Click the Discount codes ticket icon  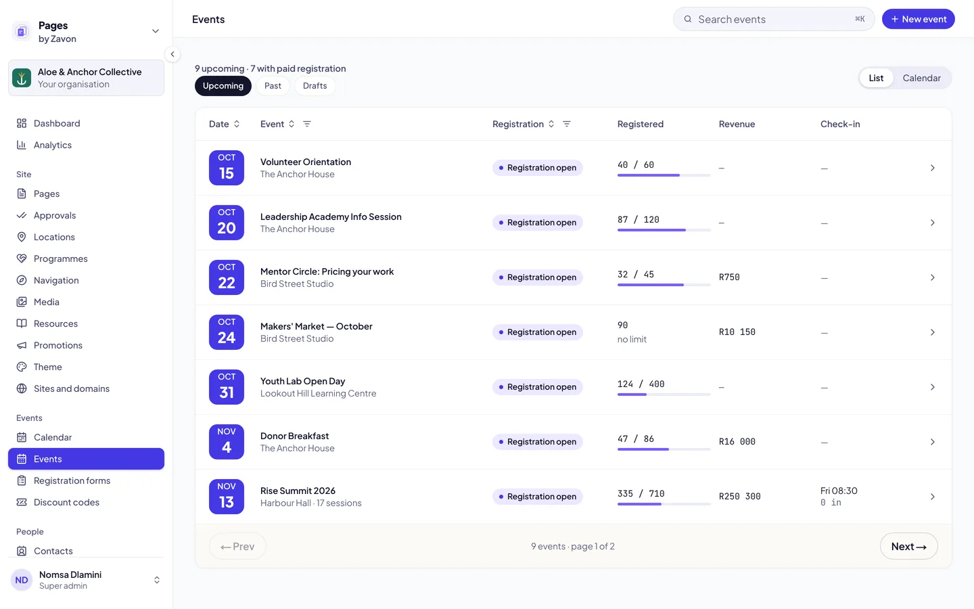click(22, 502)
